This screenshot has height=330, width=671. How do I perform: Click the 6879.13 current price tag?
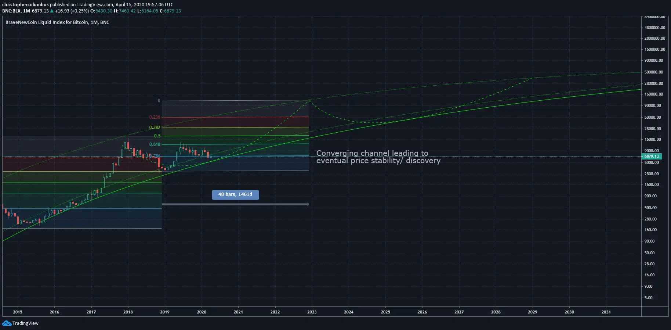pos(651,156)
